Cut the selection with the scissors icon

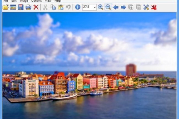[45, 7]
